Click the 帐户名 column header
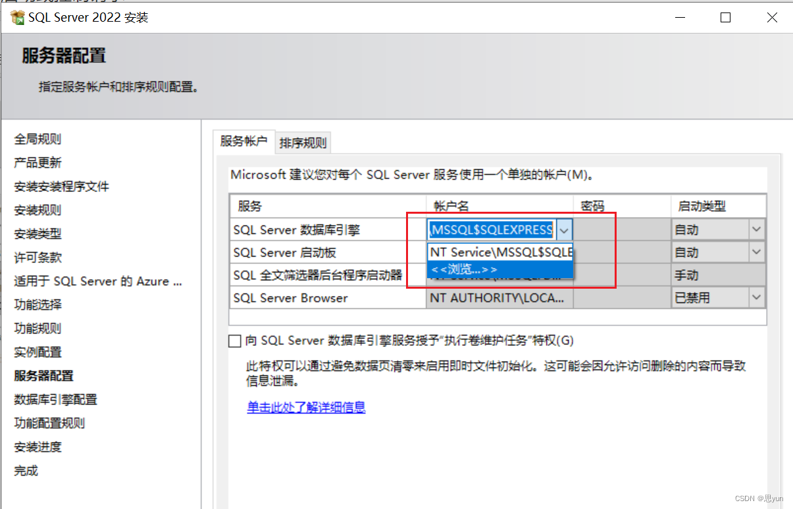Viewport: 793px width, 509px height. coord(499,206)
